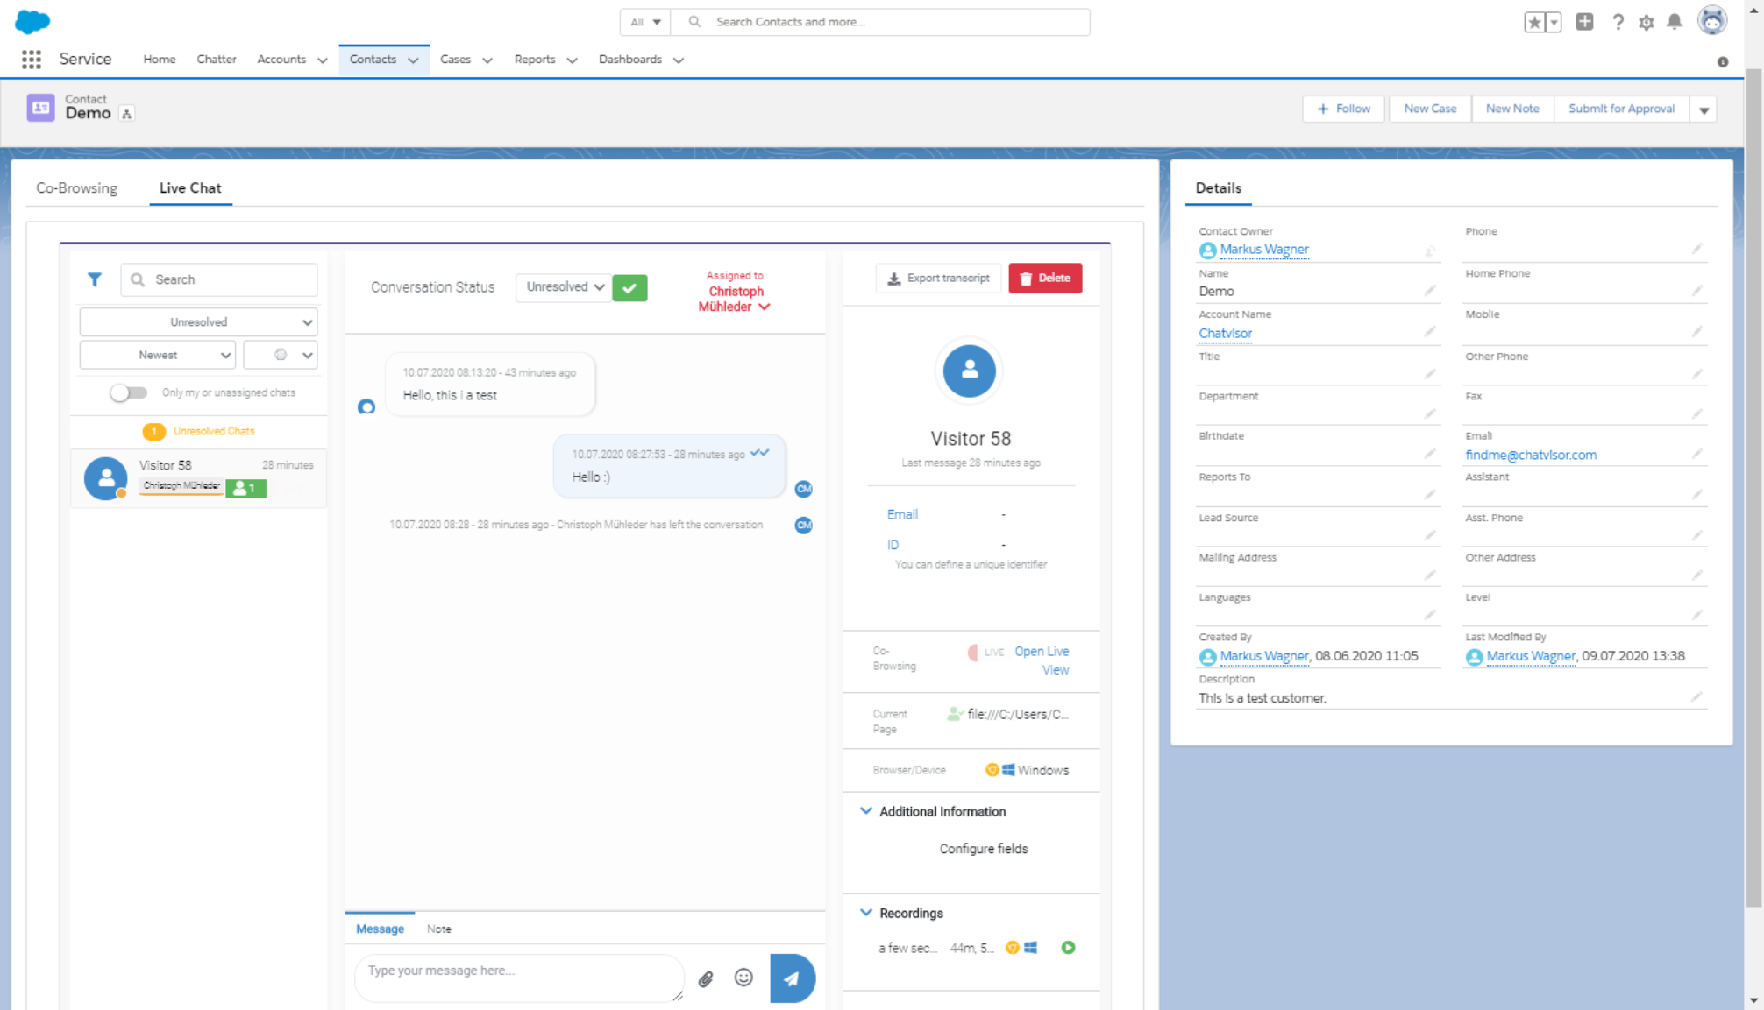
Task: Expand the Reports tab chevron
Action: 573,60
